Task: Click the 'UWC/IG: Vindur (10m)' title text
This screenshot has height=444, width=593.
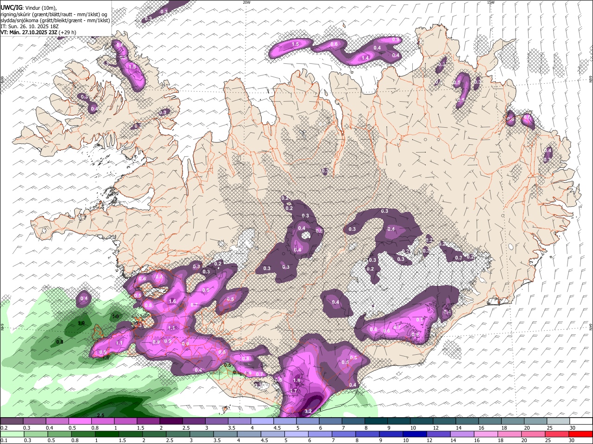Action: coord(29,8)
